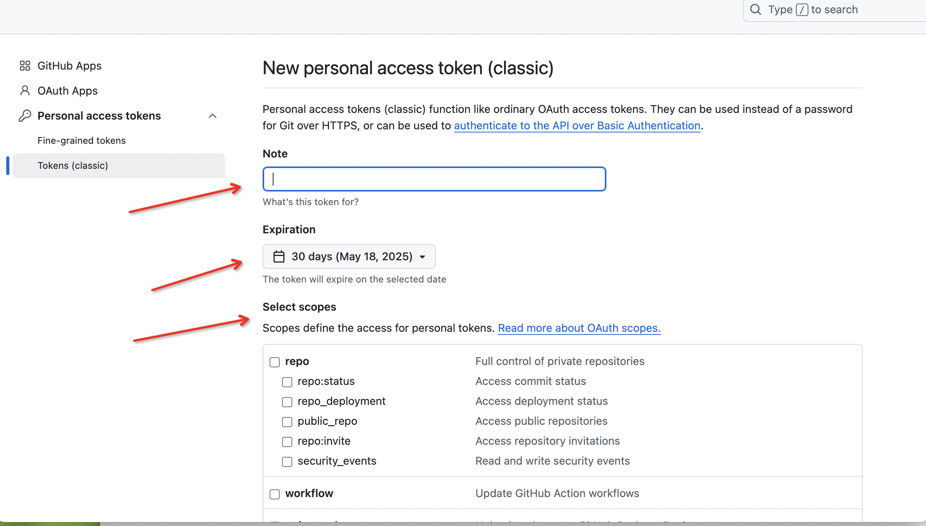Click the slash shortcut key icon
This screenshot has height=526, width=926.
(x=802, y=9)
